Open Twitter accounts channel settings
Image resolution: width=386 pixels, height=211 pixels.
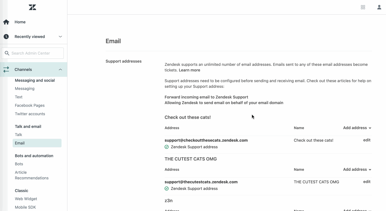click(x=30, y=114)
